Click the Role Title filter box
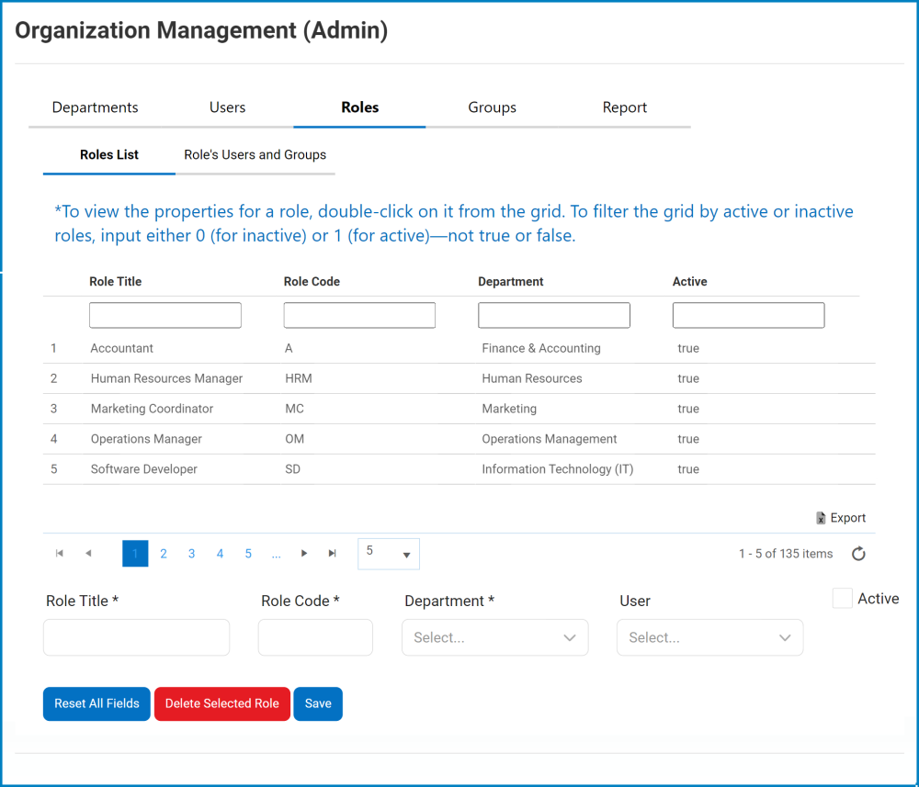The width and height of the screenshot is (919, 787). 165,316
